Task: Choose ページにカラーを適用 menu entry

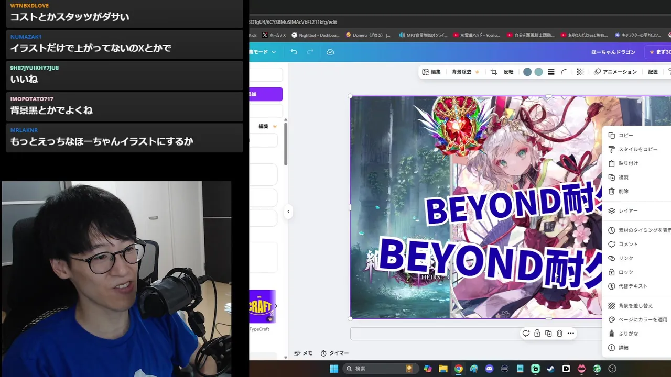Action: pyautogui.click(x=636, y=319)
